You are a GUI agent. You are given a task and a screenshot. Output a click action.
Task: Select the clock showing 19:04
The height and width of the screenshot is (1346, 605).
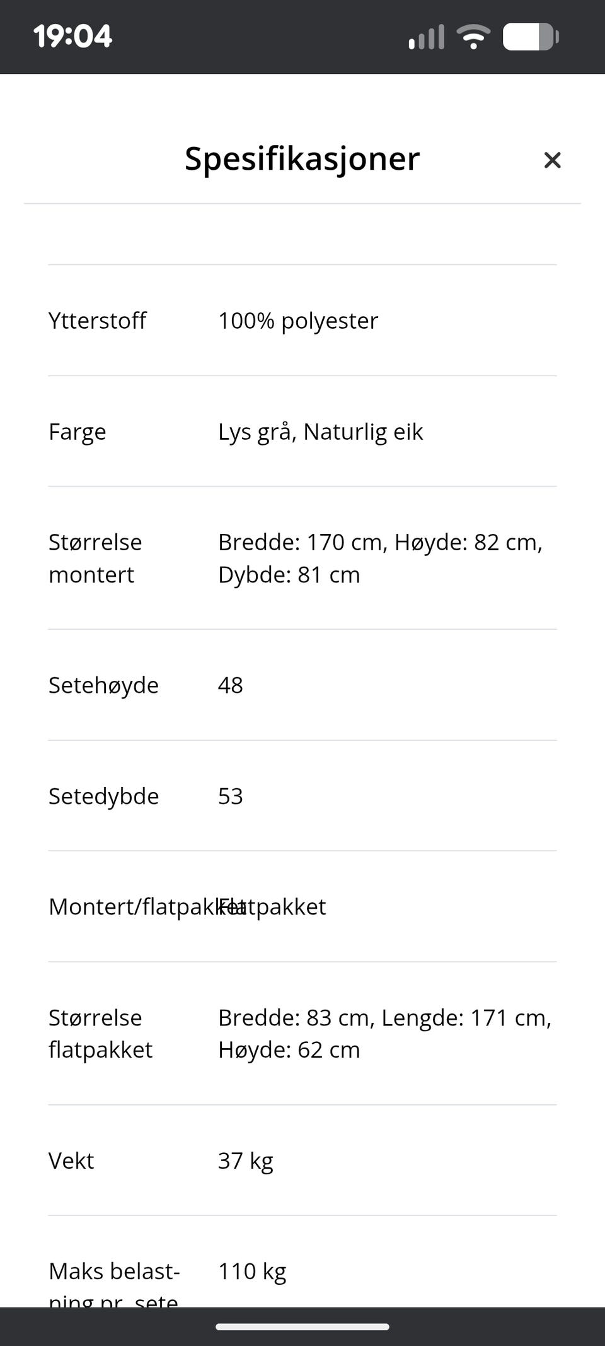(x=72, y=36)
